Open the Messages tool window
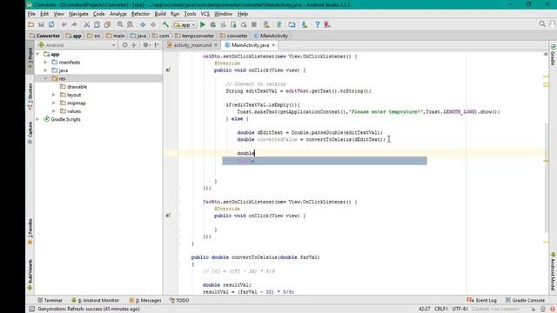The image size is (557, 313). tap(145, 300)
